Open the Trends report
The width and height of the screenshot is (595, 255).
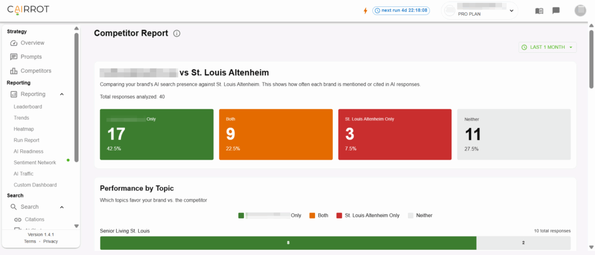(x=21, y=118)
